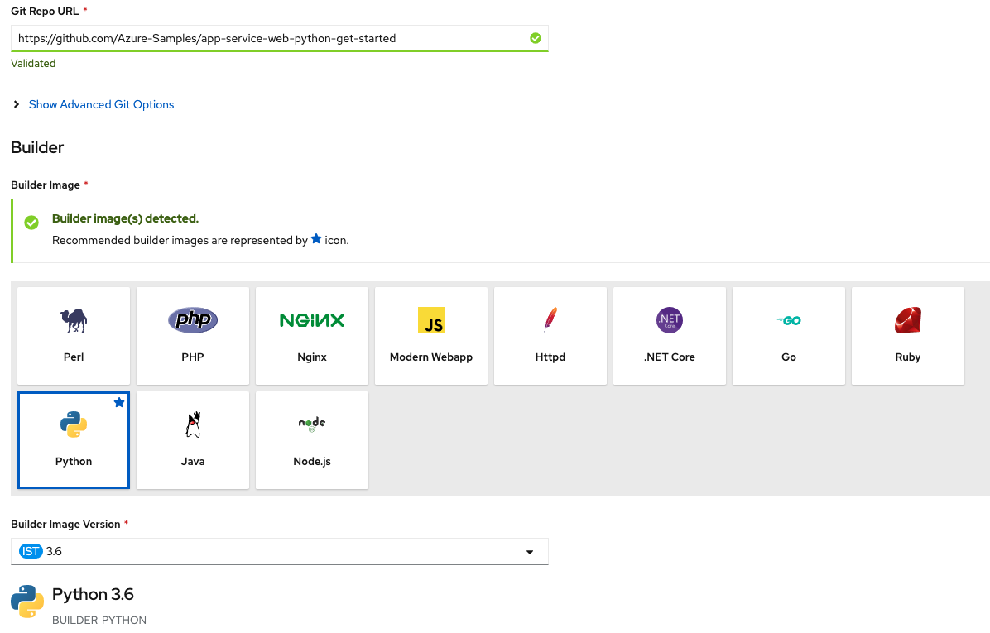The height and width of the screenshot is (633, 990).
Task: Pick the Nginx builder image
Action: (x=312, y=336)
